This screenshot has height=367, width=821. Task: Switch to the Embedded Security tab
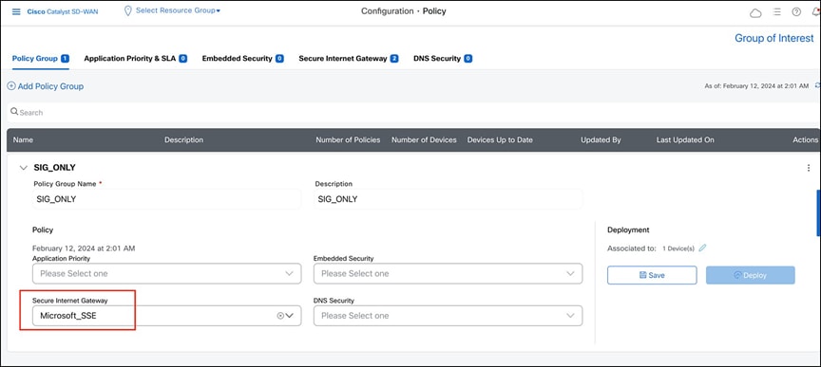click(x=243, y=59)
